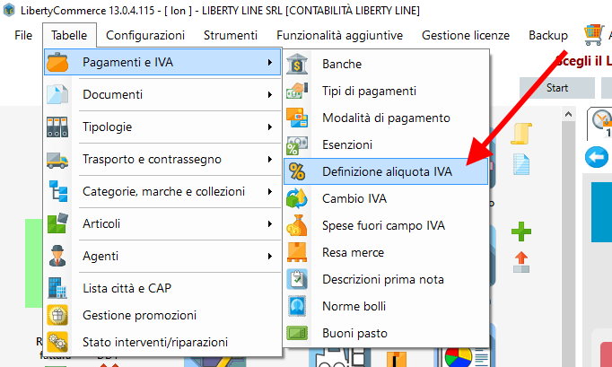Click the Descrizioni prima nota clipboard icon
This screenshot has width=612, height=367.
(297, 280)
